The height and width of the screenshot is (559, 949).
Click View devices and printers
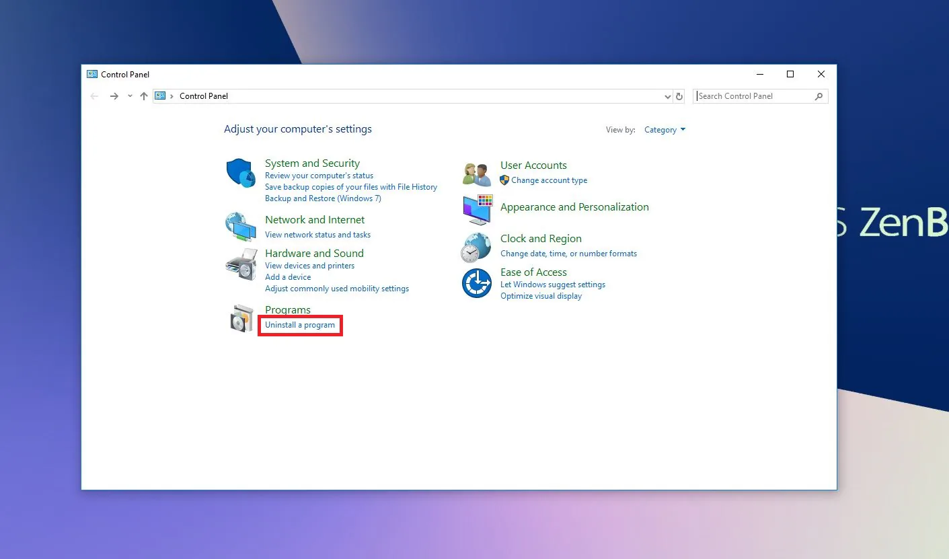coord(309,266)
